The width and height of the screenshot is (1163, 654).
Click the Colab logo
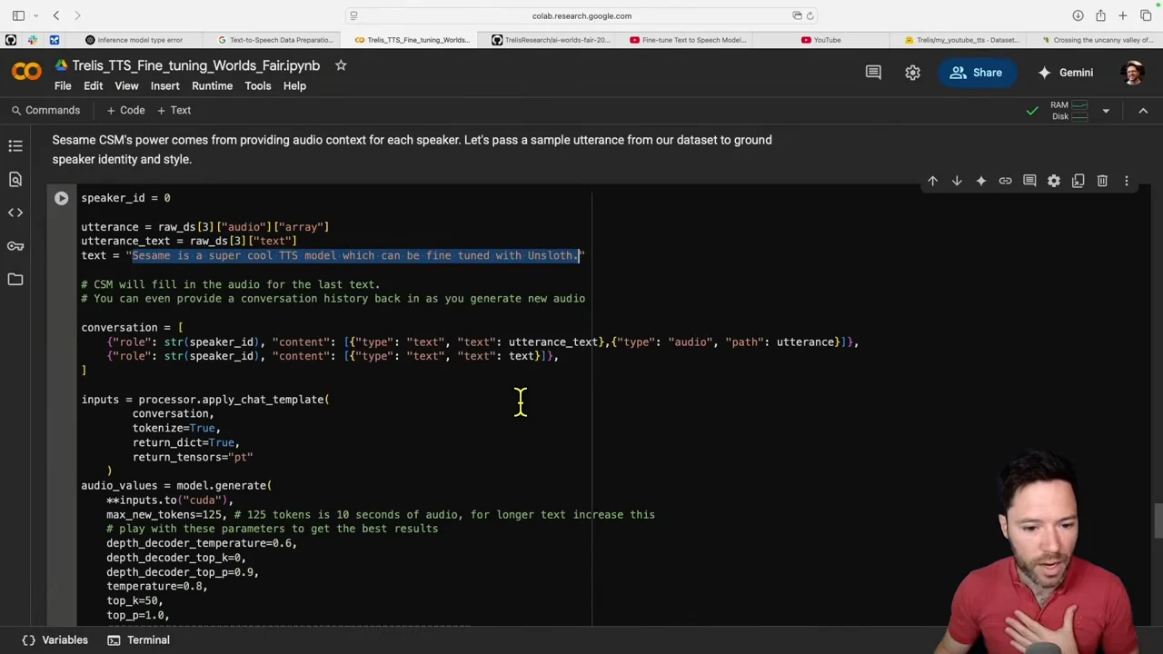pyautogui.click(x=26, y=72)
